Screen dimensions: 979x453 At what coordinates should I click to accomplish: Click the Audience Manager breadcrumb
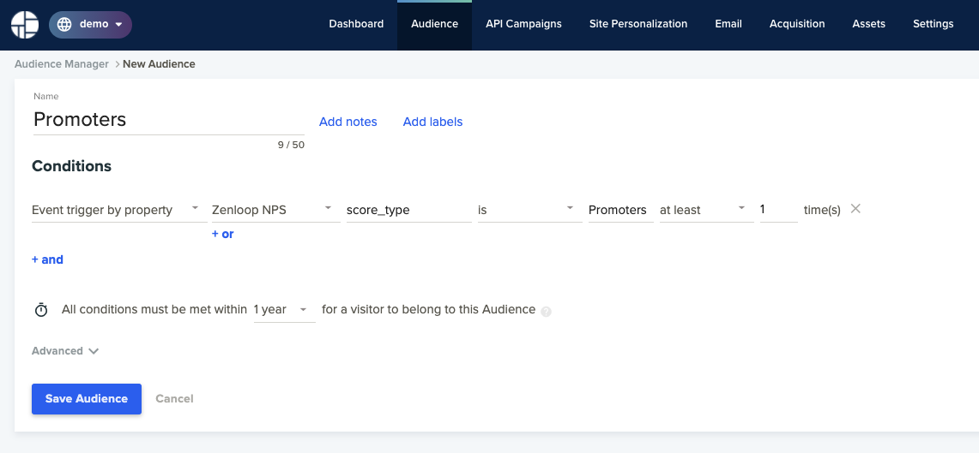[61, 63]
